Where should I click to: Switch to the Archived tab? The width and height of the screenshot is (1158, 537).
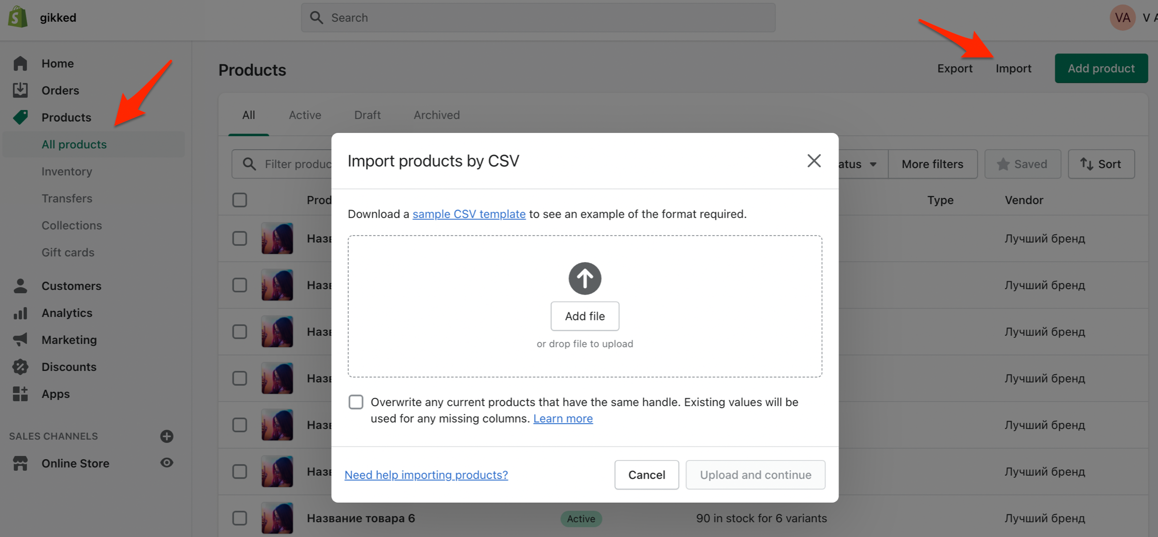coord(436,115)
